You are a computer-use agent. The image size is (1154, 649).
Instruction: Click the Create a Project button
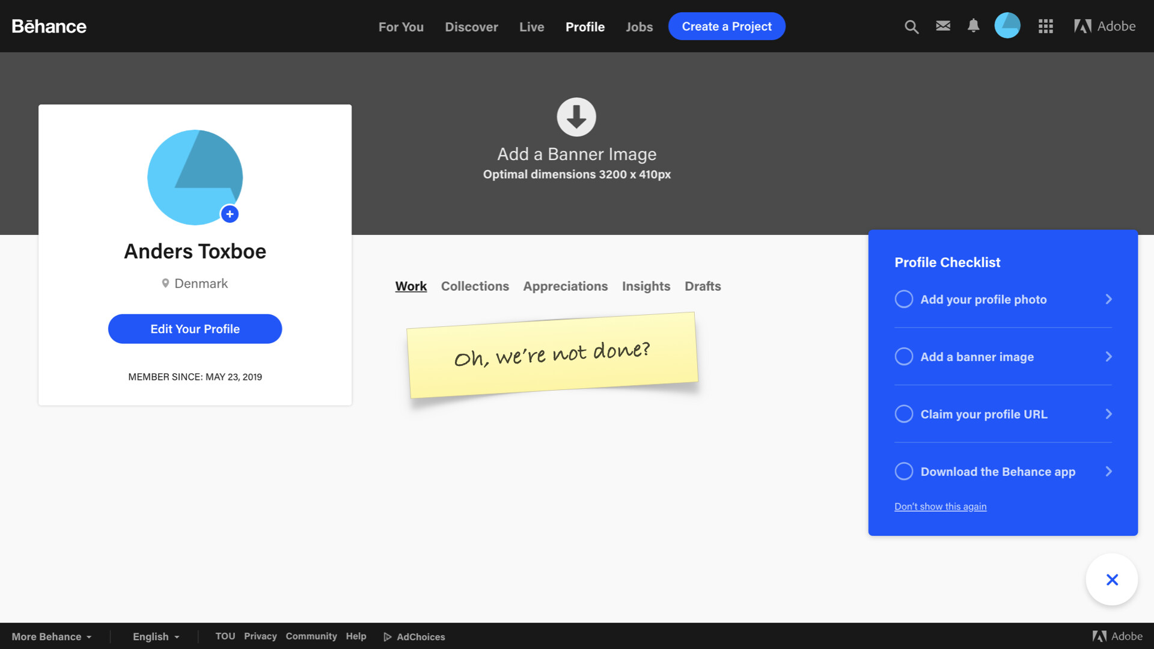click(x=726, y=26)
